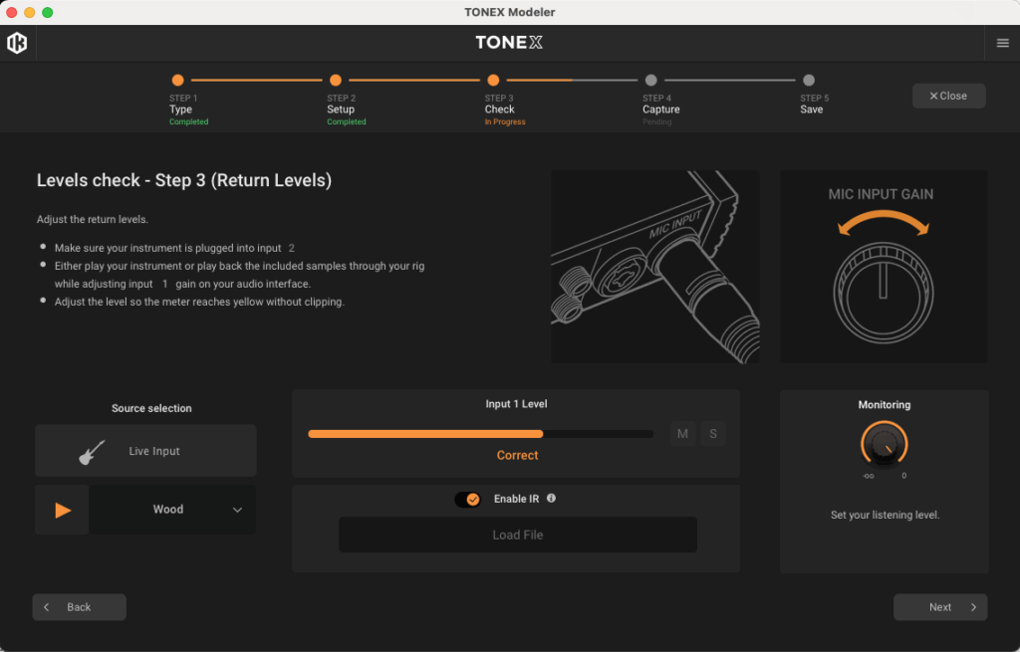Solo Input 1 with S button
This screenshot has width=1020, height=652.
pyautogui.click(x=713, y=434)
